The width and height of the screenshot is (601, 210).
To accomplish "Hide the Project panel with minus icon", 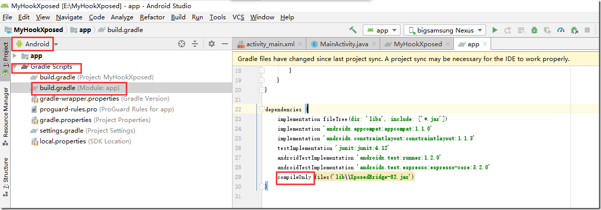I will (x=225, y=44).
